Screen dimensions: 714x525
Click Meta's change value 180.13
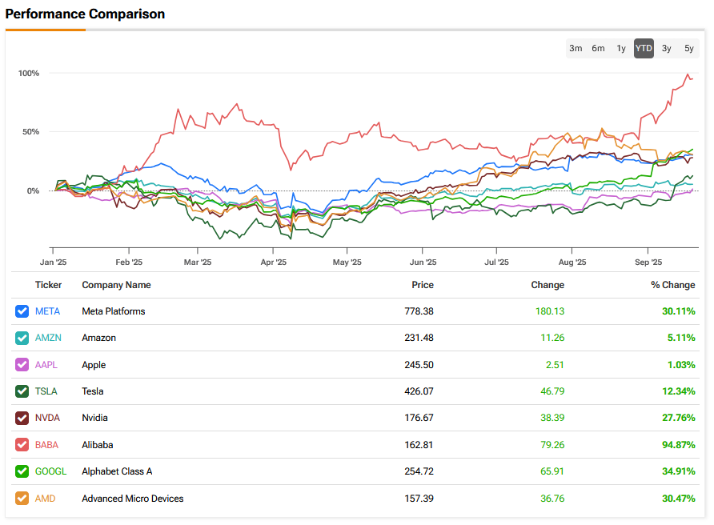click(550, 311)
